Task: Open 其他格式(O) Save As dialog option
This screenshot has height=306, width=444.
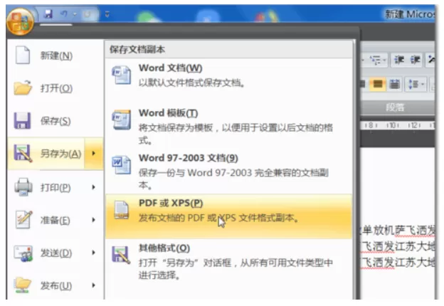Action: pyautogui.click(x=229, y=262)
